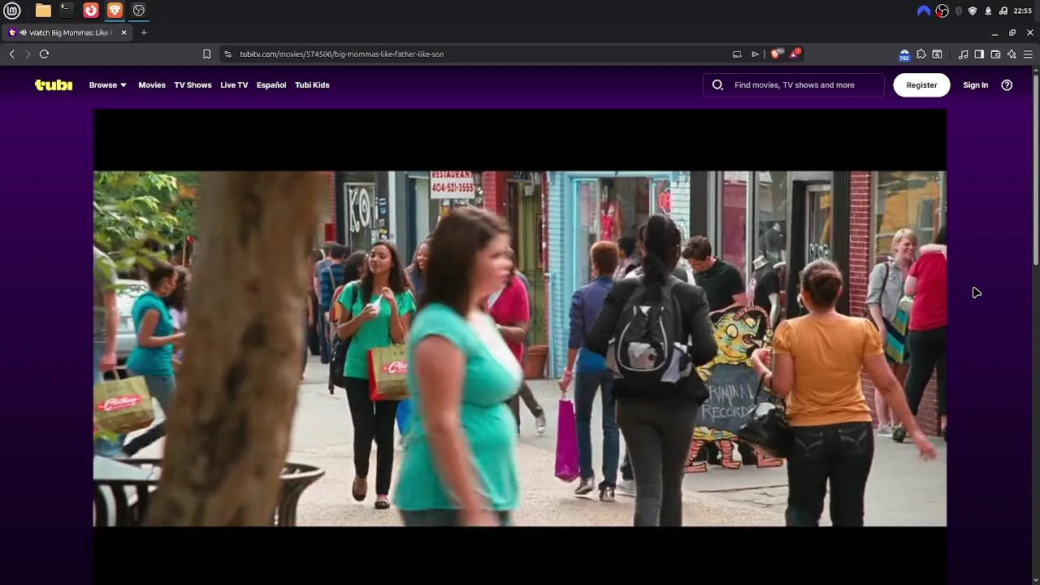Viewport: 1040px width, 585px height.
Task: Open the Movies section
Action: tap(152, 84)
